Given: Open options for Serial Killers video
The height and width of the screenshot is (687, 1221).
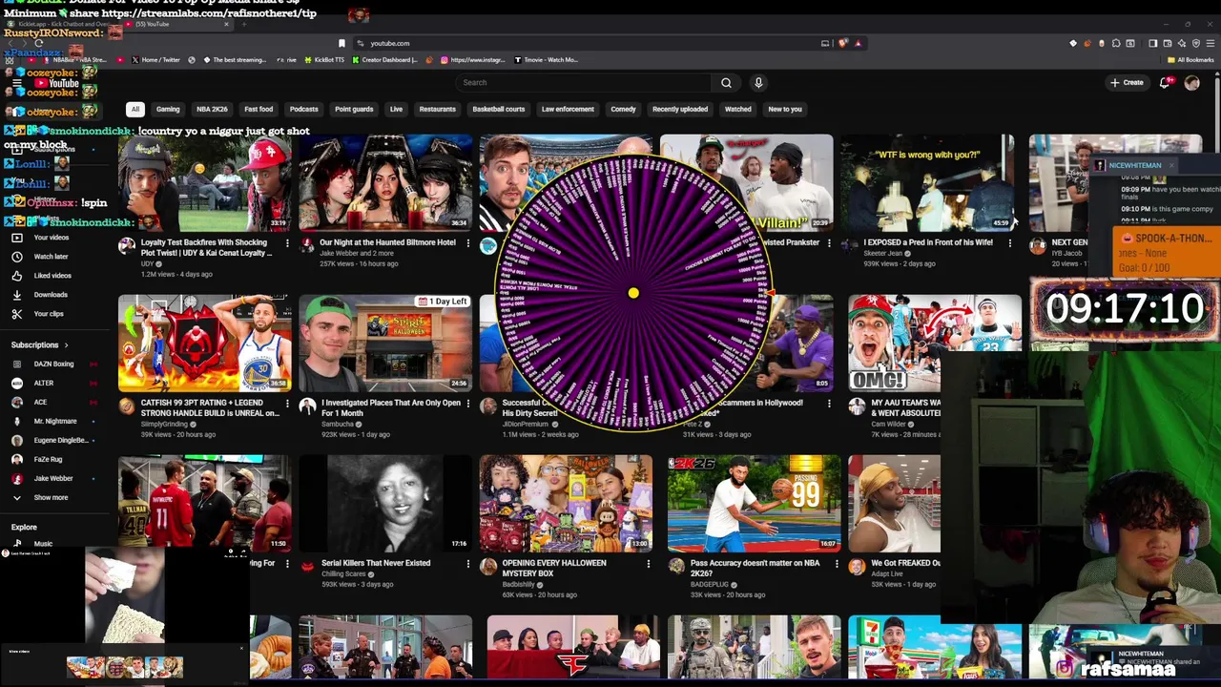Looking at the screenshot, I should (x=467, y=564).
